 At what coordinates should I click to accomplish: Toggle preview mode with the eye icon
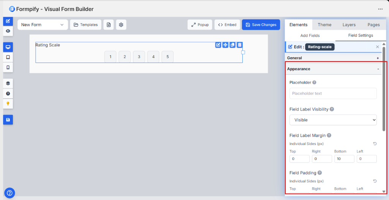coord(8,31)
